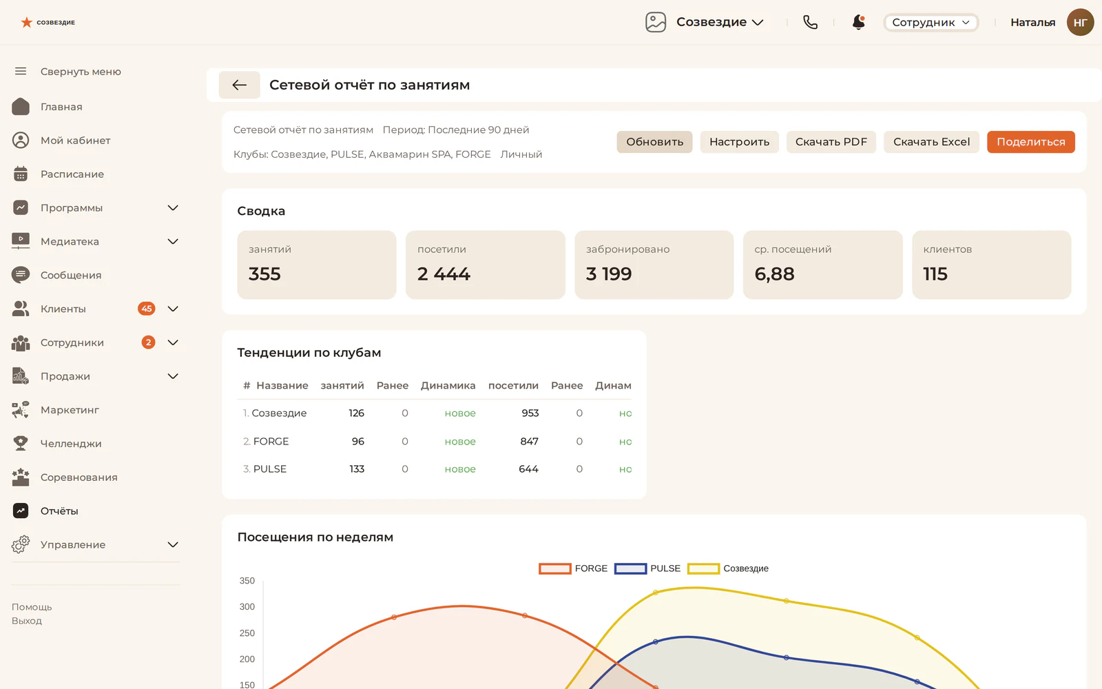1102x689 pixels.
Task: Open Расписание calendar icon in sidebar
Action: point(21,174)
